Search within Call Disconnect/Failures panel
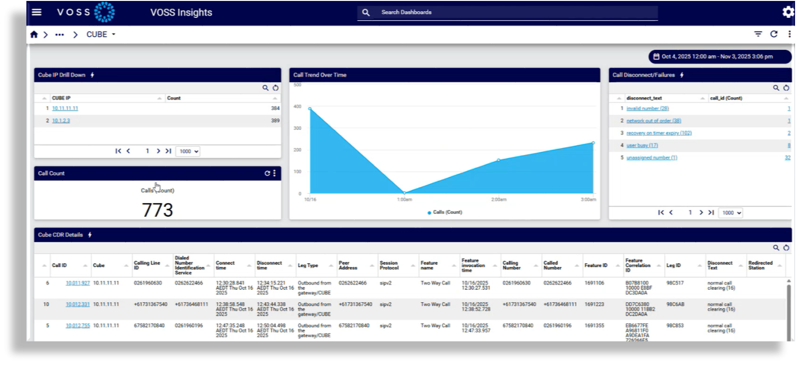 (x=776, y=88)
